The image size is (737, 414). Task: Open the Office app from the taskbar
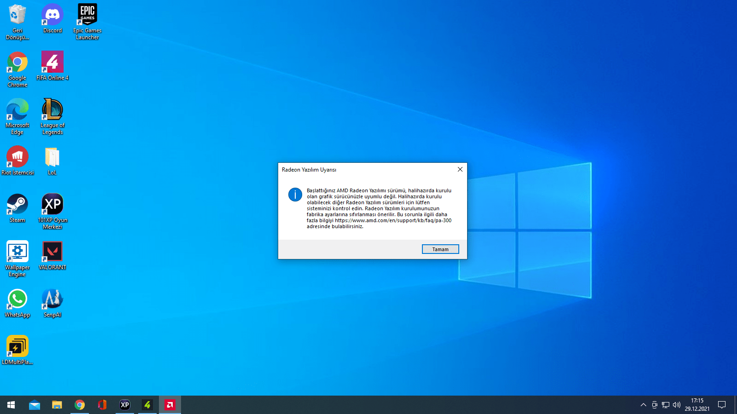pyautogui.click(x=102, y=405)
